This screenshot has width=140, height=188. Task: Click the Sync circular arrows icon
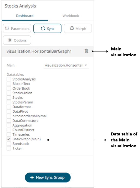pos(43,28)
